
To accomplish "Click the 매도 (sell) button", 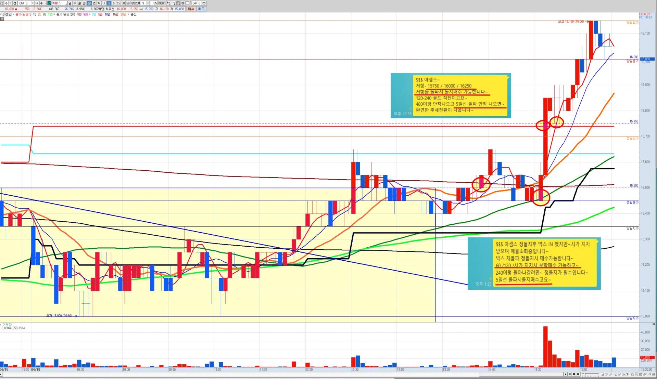I will pos(201,9).
